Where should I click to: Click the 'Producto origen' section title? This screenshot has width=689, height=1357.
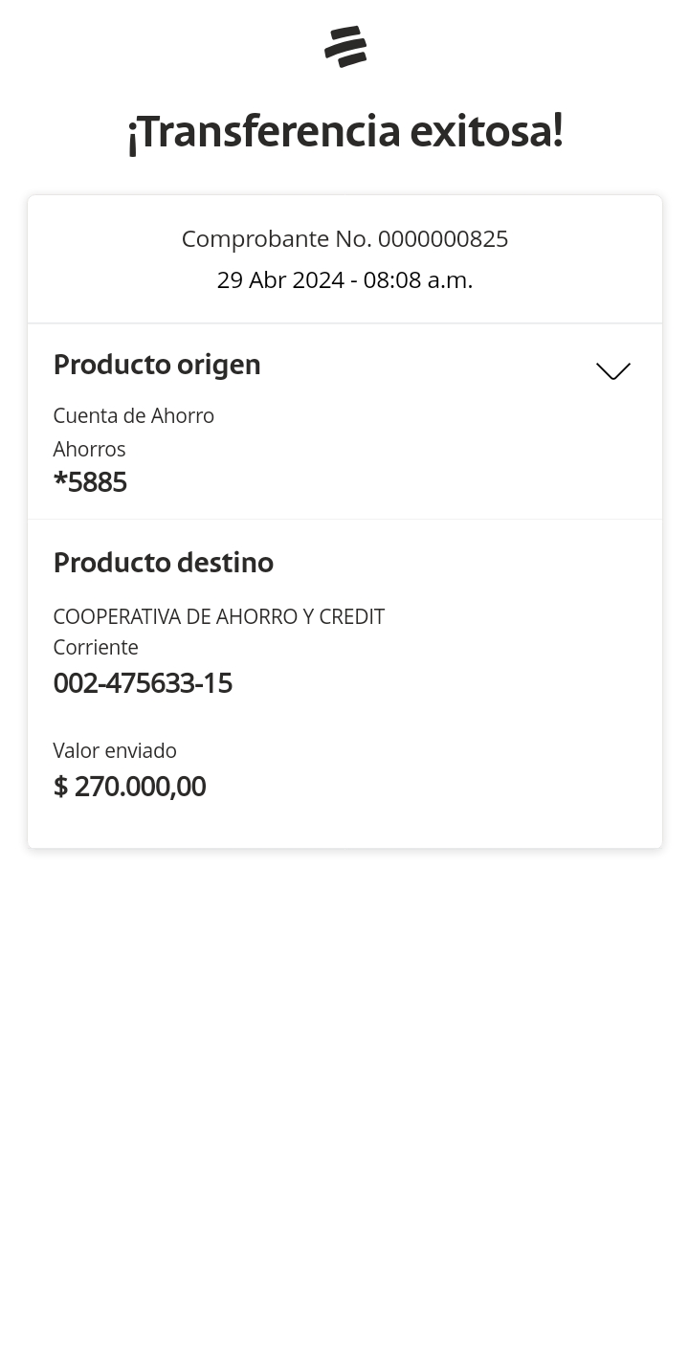tap(157, 365)
